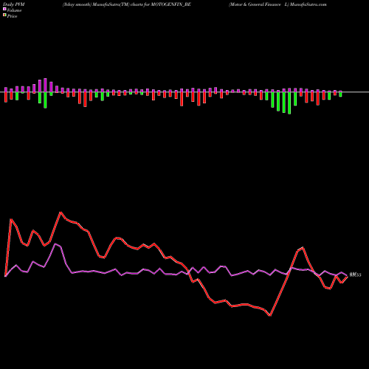
Task: Select the Volume legend label
Action: coord(14,10)
